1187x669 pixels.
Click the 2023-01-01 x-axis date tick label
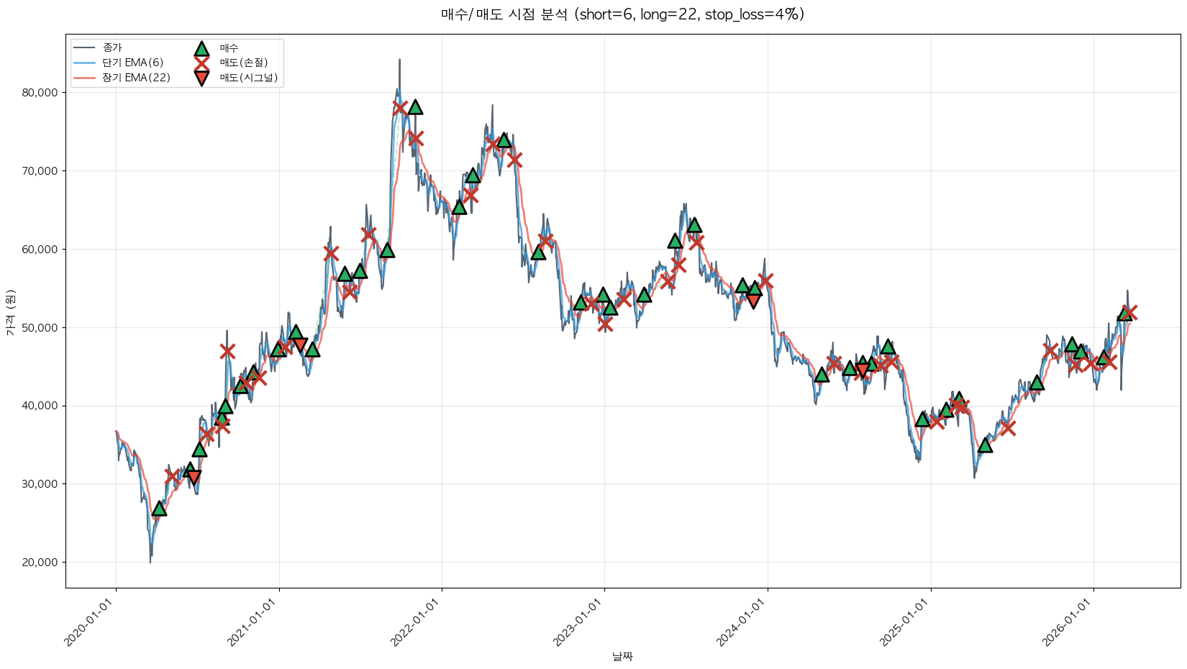click(x=580, y=622)
